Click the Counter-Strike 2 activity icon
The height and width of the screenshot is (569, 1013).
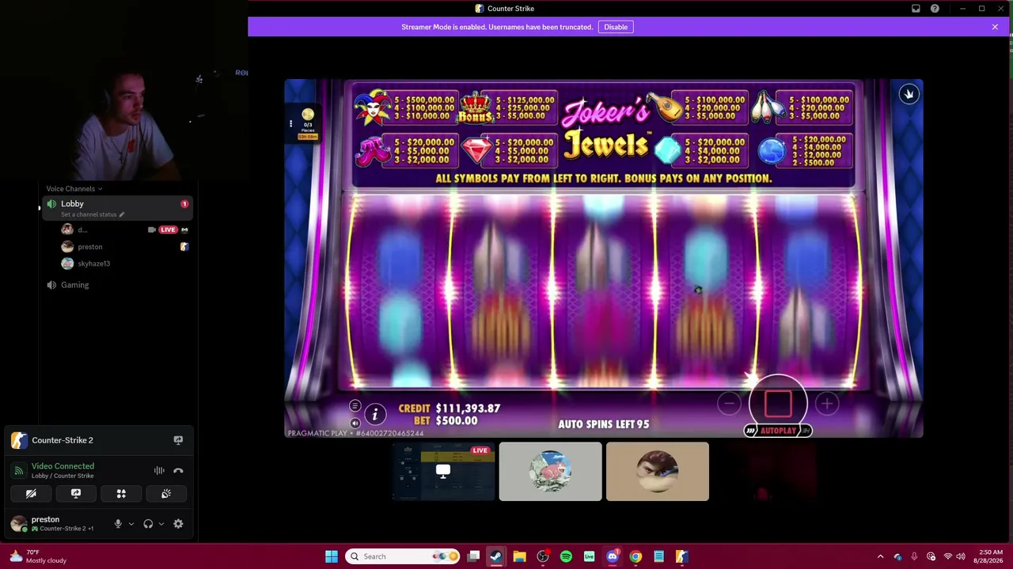click(19, 440)
